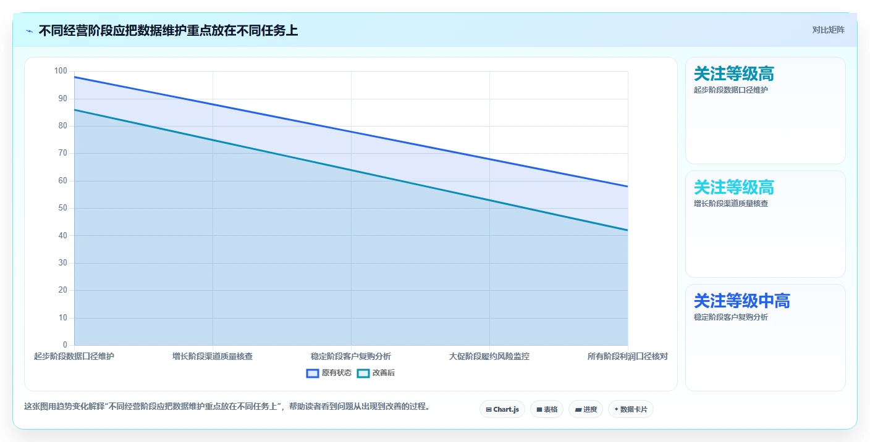Click x-axis label 增长阶段渠道质量核查
The height and width of the screenshot is (442, 870).
[213, 356]
